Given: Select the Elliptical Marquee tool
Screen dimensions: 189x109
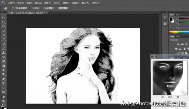Looking at the screenshot, I should pyautogui.click(x=3, y=22).
